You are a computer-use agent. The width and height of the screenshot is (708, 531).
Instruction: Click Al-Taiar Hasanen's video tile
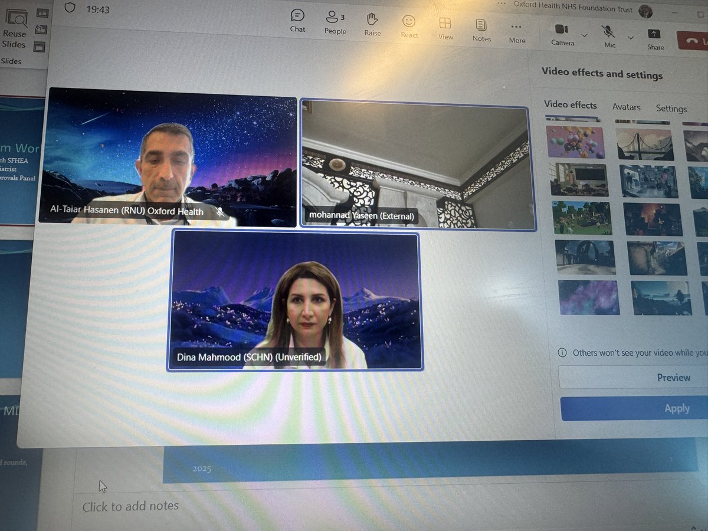tap(168, 156)
